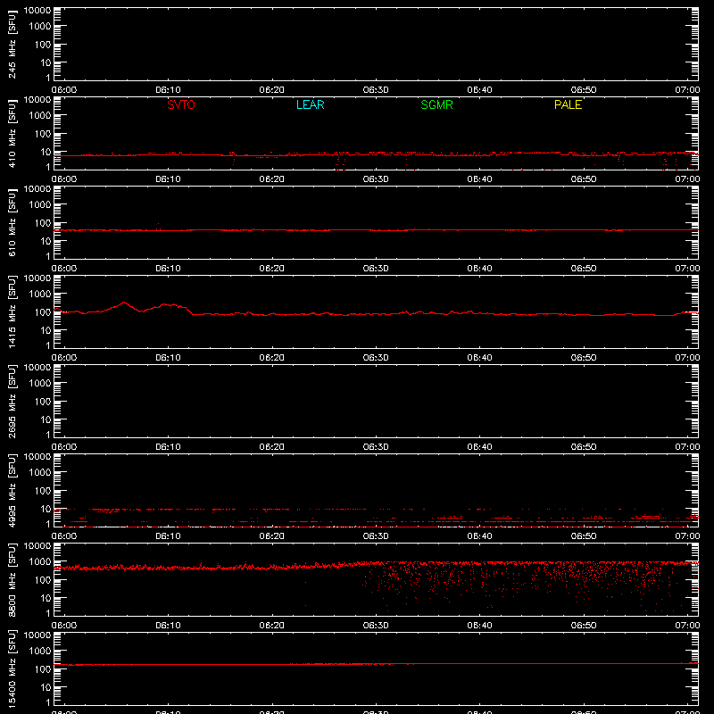This screenshot has height=714, width=714.
Task: Click 06:10 tick label below 410 MHz panel
Action: coord(168,179)
